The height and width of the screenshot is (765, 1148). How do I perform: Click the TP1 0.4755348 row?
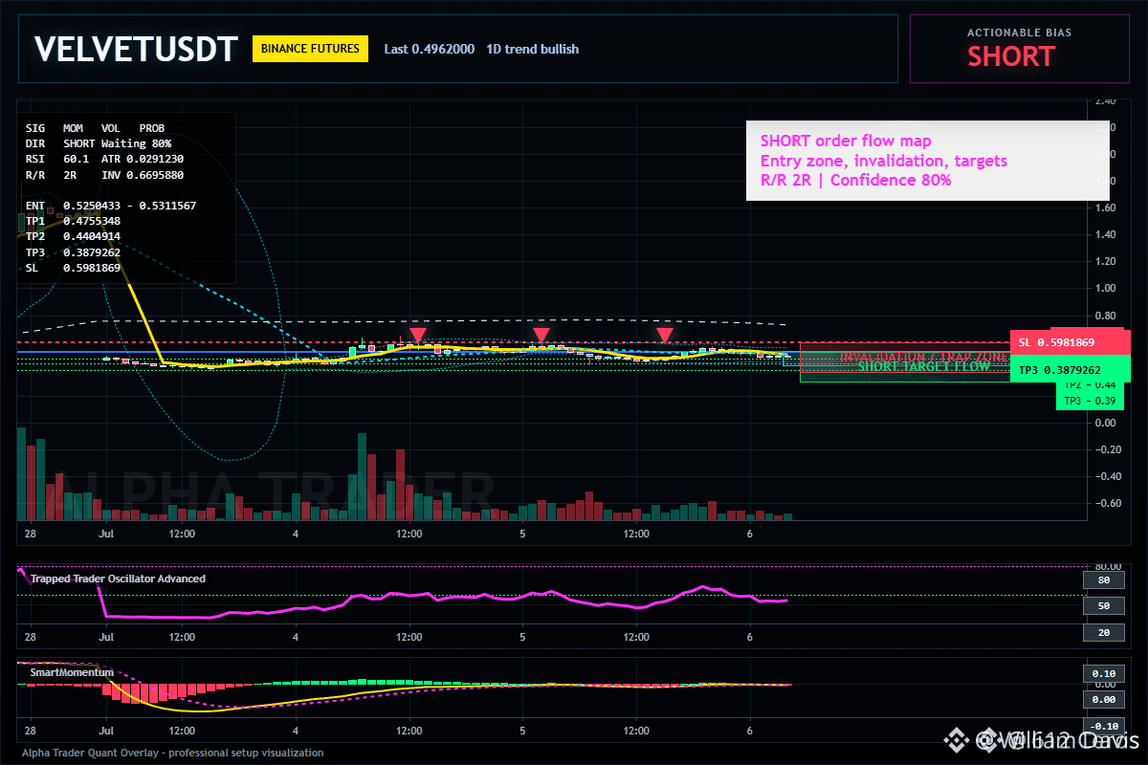coord(73,221)
